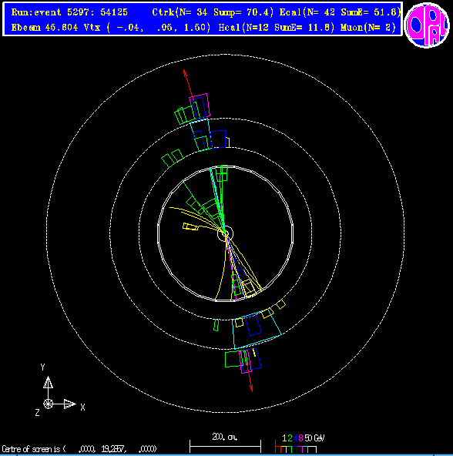The height and width of the screenshot is (456, 453).
Task: Click the Muon(N= 2) readout
Action: [368, 28]
